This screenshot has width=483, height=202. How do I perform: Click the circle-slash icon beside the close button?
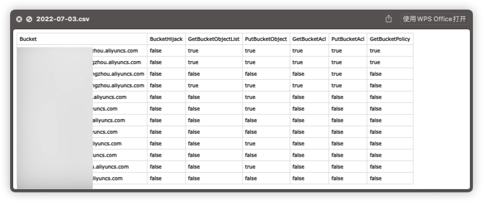point(29,19)
